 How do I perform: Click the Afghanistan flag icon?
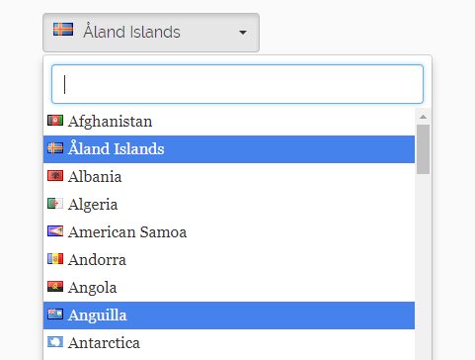[x=55, y=121]
